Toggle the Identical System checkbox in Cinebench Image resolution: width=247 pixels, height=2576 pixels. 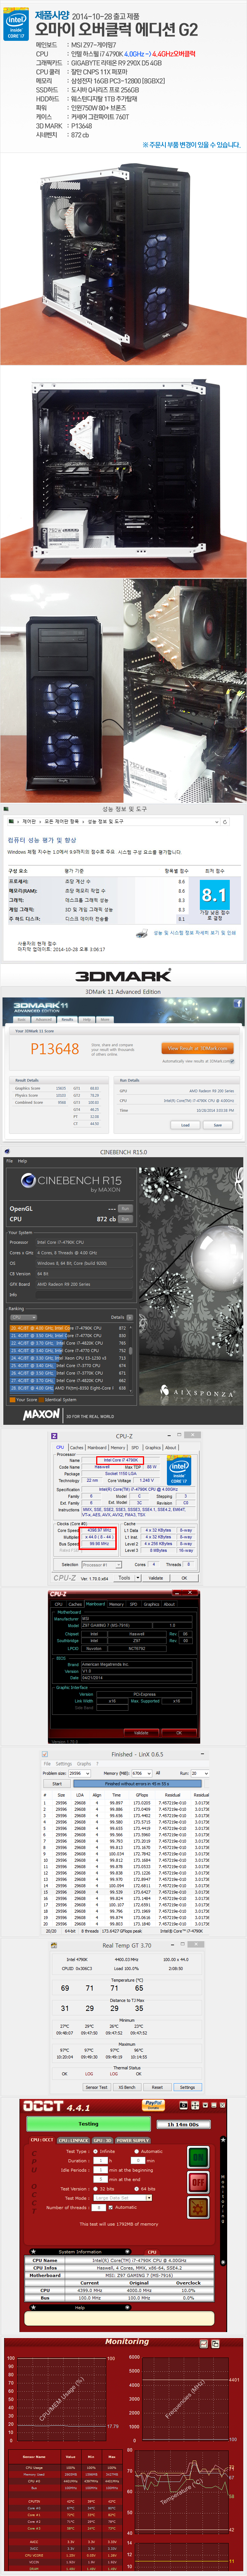(x=41, y=1400)
